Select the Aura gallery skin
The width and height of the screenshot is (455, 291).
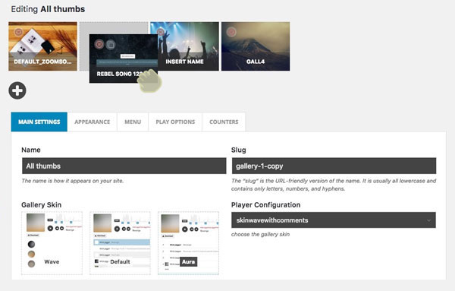tap(188, 243)
